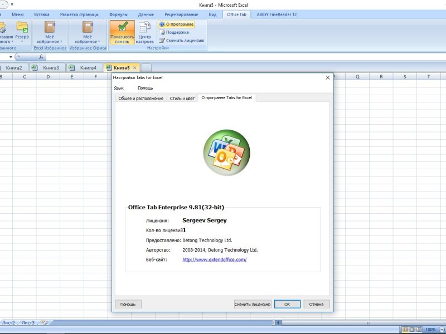Image resolution: width=446 pixels, height=334 pixels.
Task: Click the Office Tab Enterprise 9.81(32-bit) heading
Action: click(x=176, y=207)
